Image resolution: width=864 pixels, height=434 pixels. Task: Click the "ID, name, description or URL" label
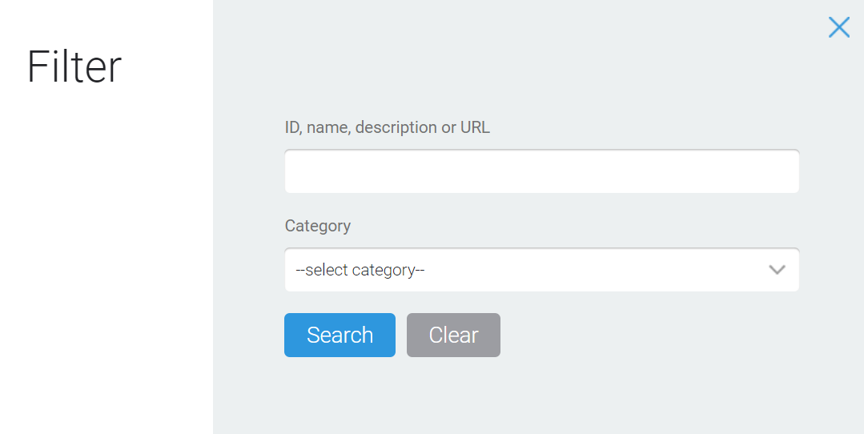coord(387,127)
